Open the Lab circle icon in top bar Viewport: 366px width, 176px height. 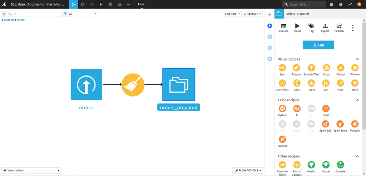pyautogui.click(x=83, y=4)
